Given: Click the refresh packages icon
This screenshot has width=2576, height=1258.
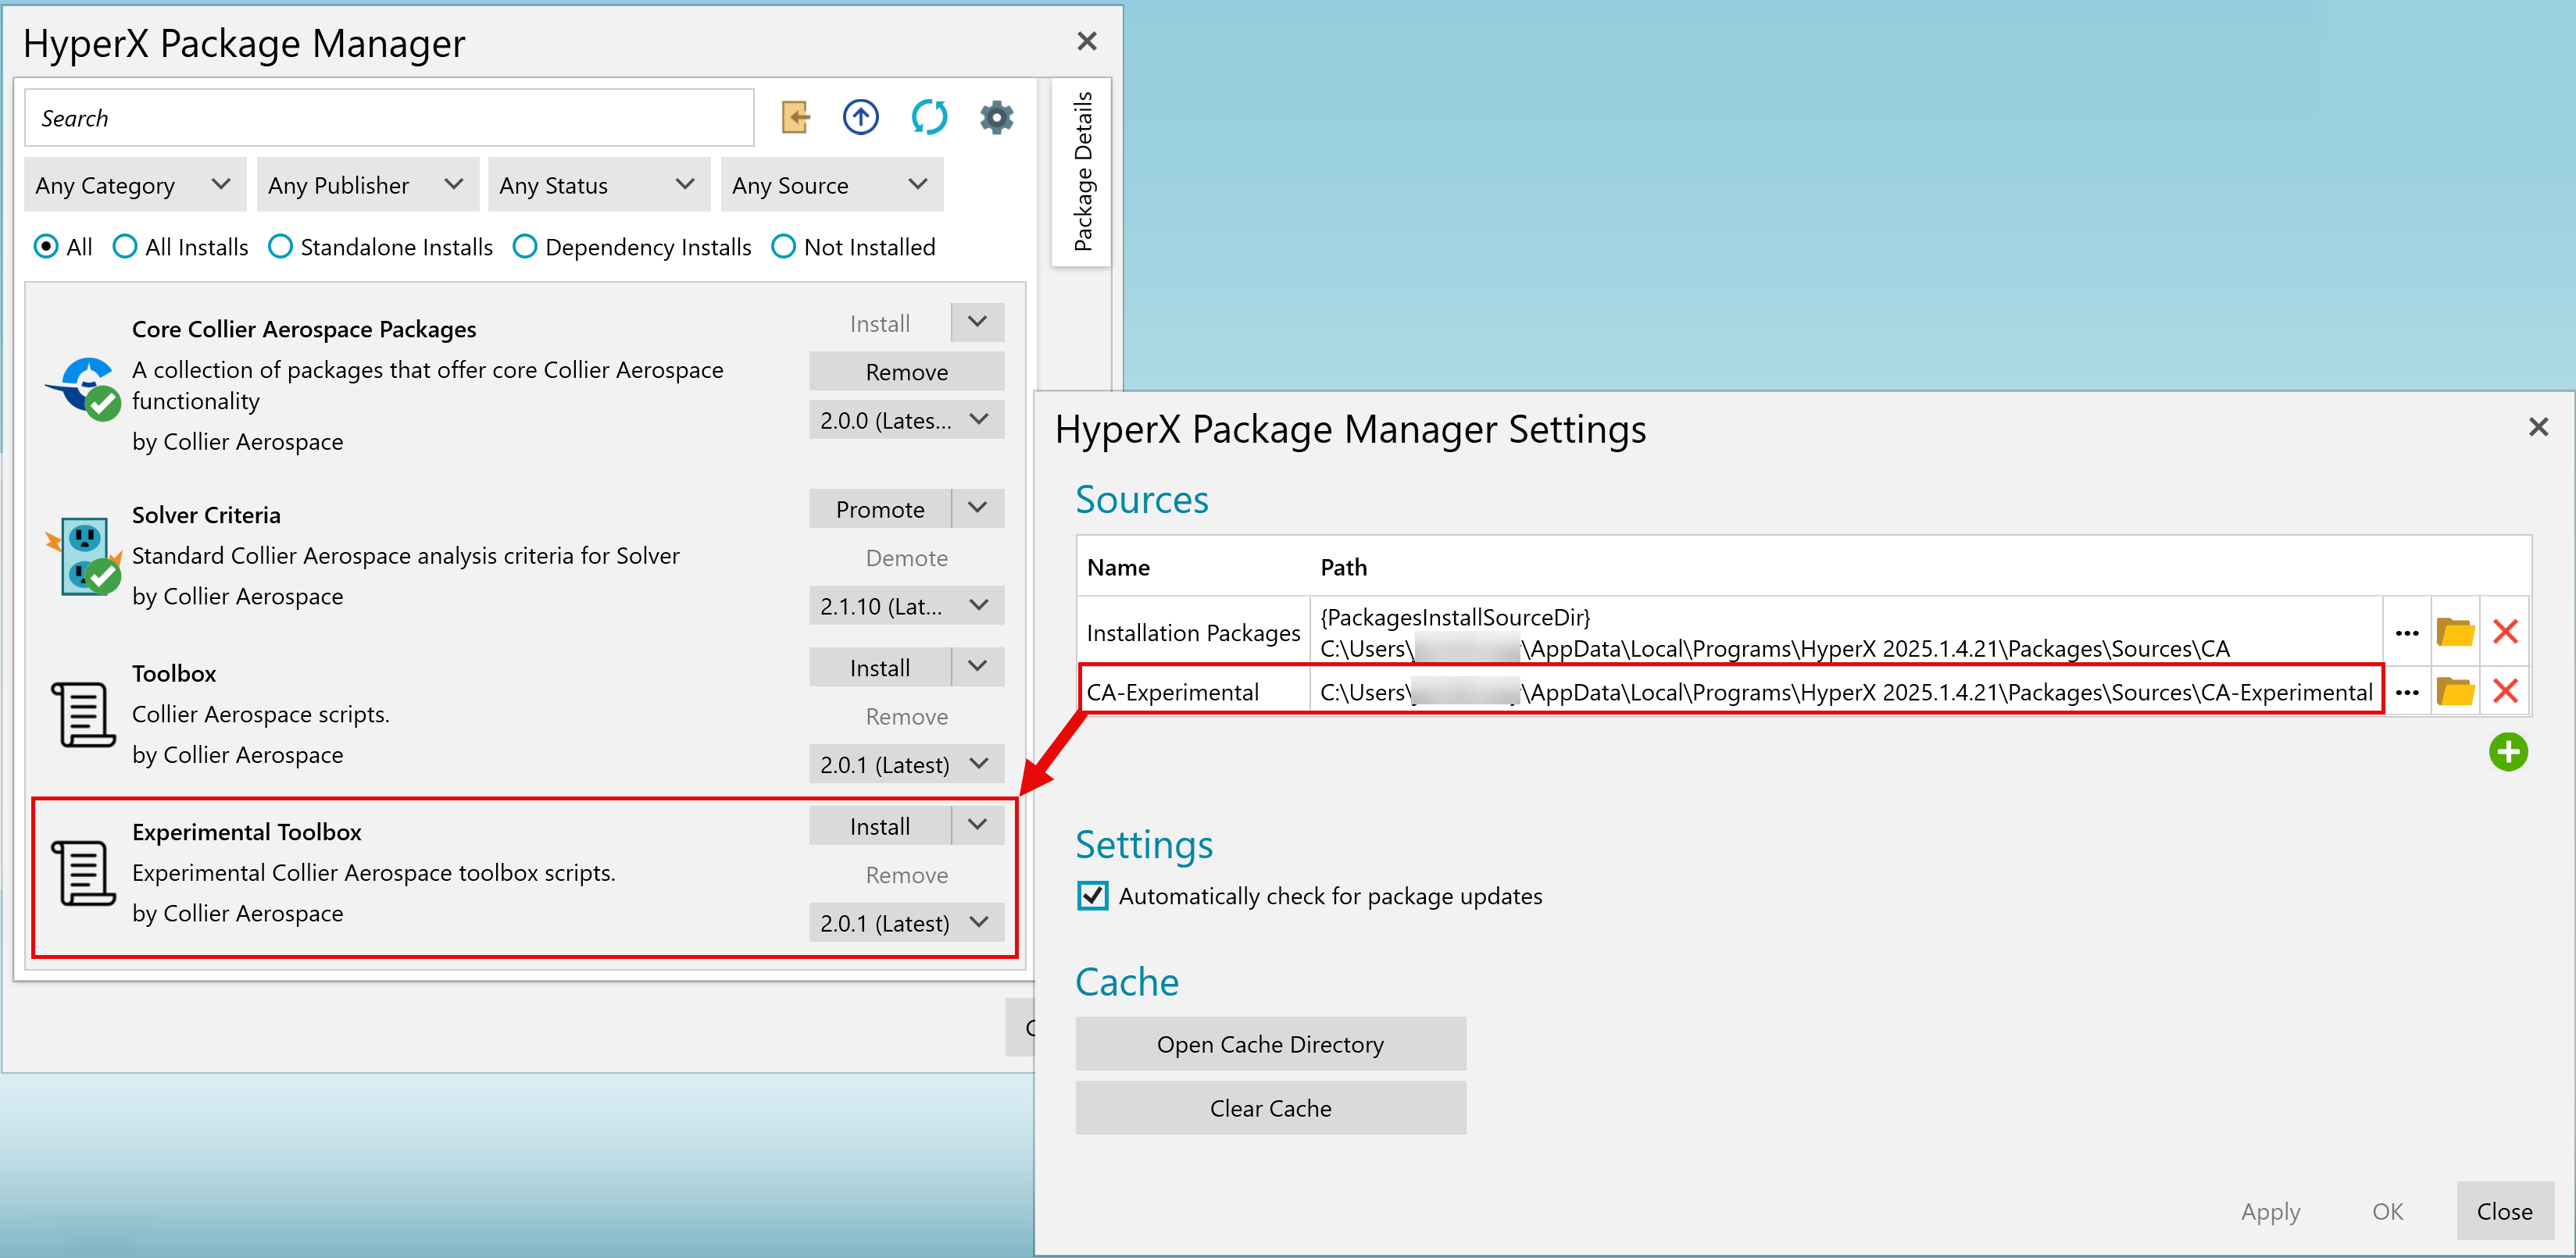Looking at the screenshot, I should 929,118.
